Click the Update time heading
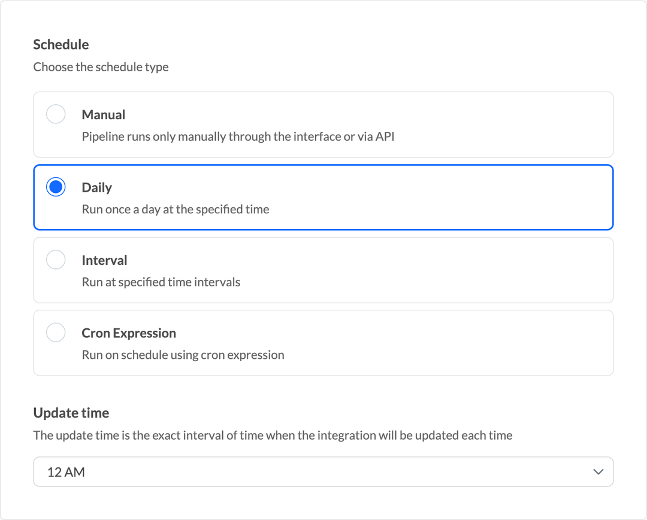647x520 pixels. pos(71,413)
